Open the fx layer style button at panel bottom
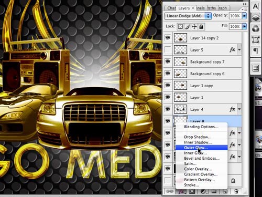Image resolution: width=262 pixels, height=197 pixels. pyautogui.click(x=181, y=192)
